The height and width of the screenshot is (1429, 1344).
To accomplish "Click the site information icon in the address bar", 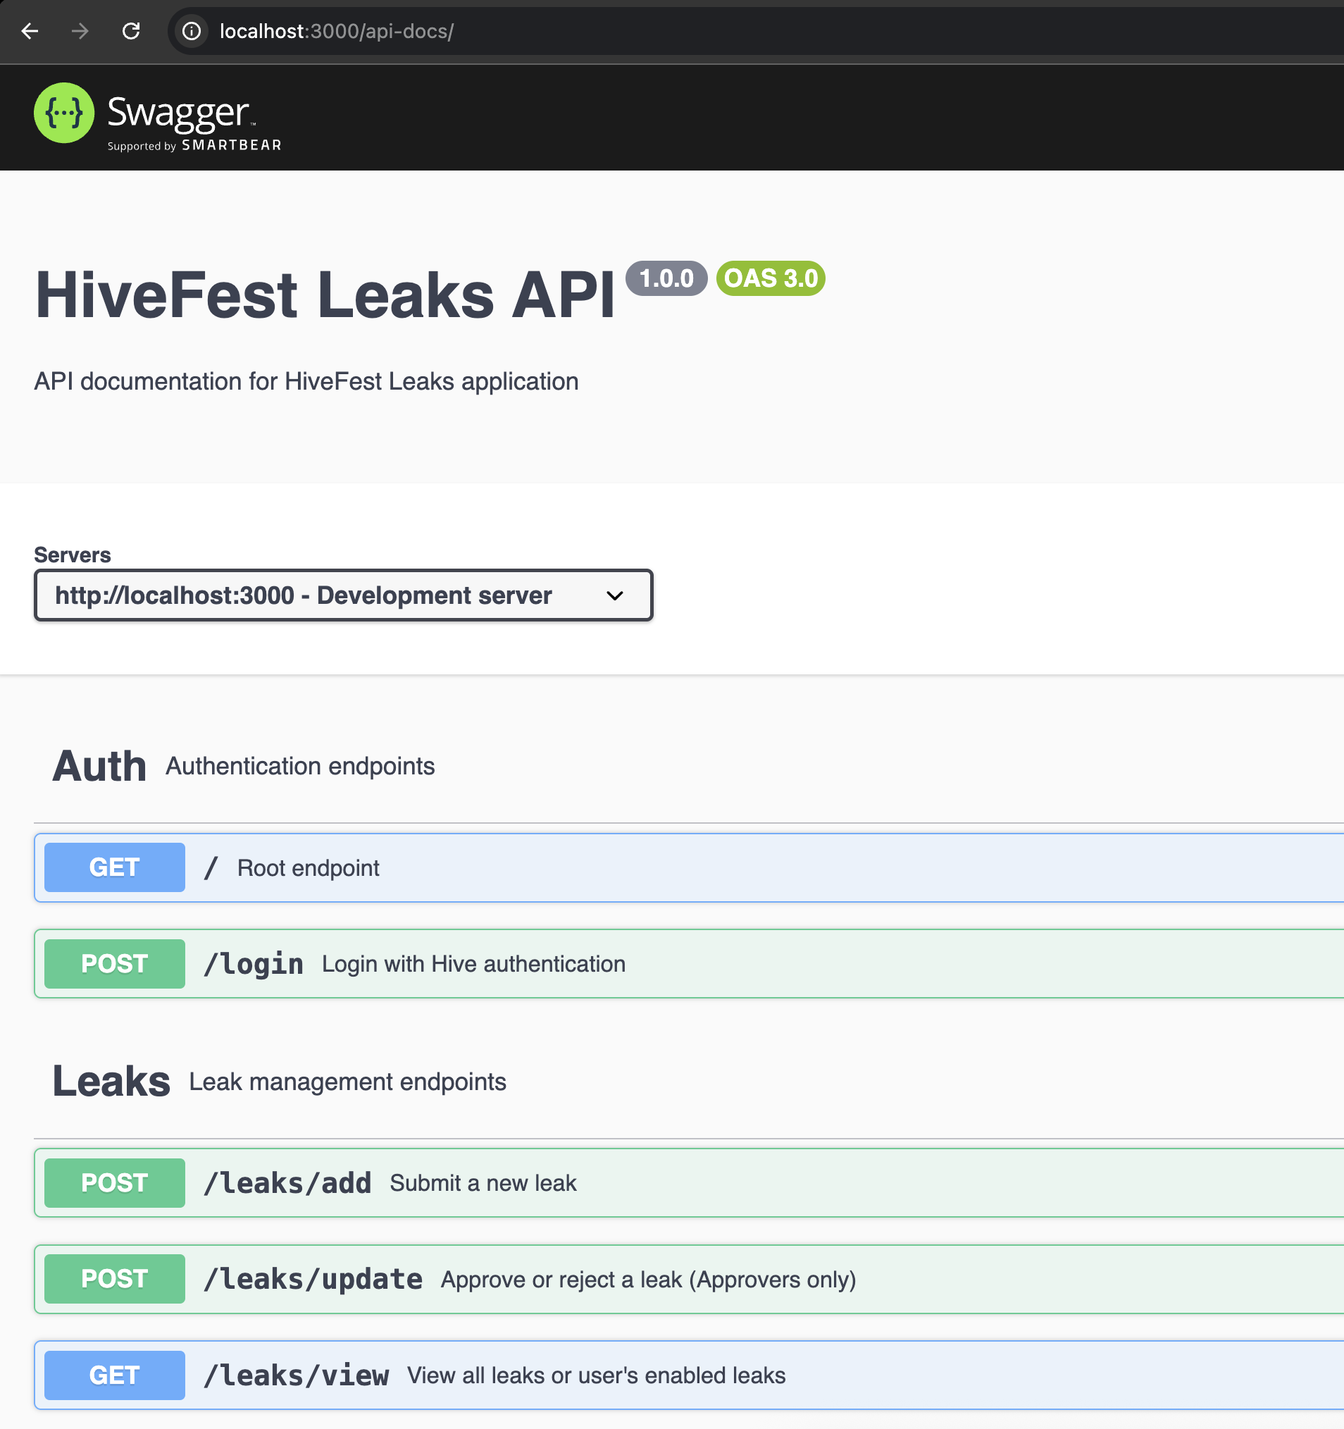I will coord(190,32).
